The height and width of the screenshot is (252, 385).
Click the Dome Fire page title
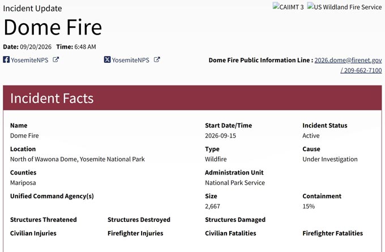[x=53, y=27]
